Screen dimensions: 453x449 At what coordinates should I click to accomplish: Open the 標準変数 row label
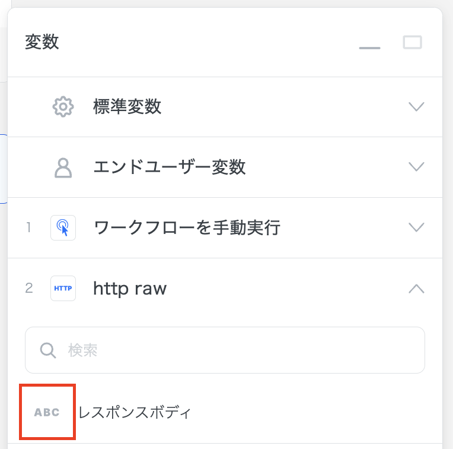[x=127, y=107]
